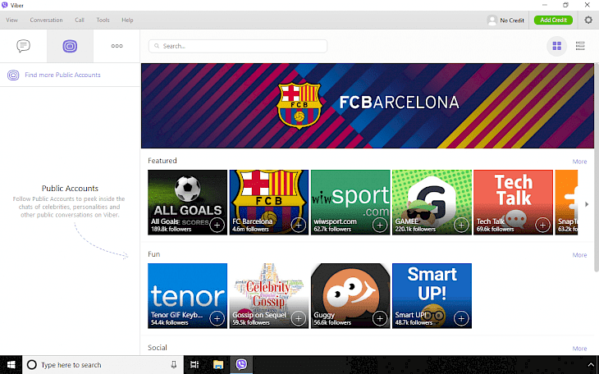Image resolution: width=599 pixels, height=374 pixels.
Task: Open More link for Fun section
Action: click(579, 255)
